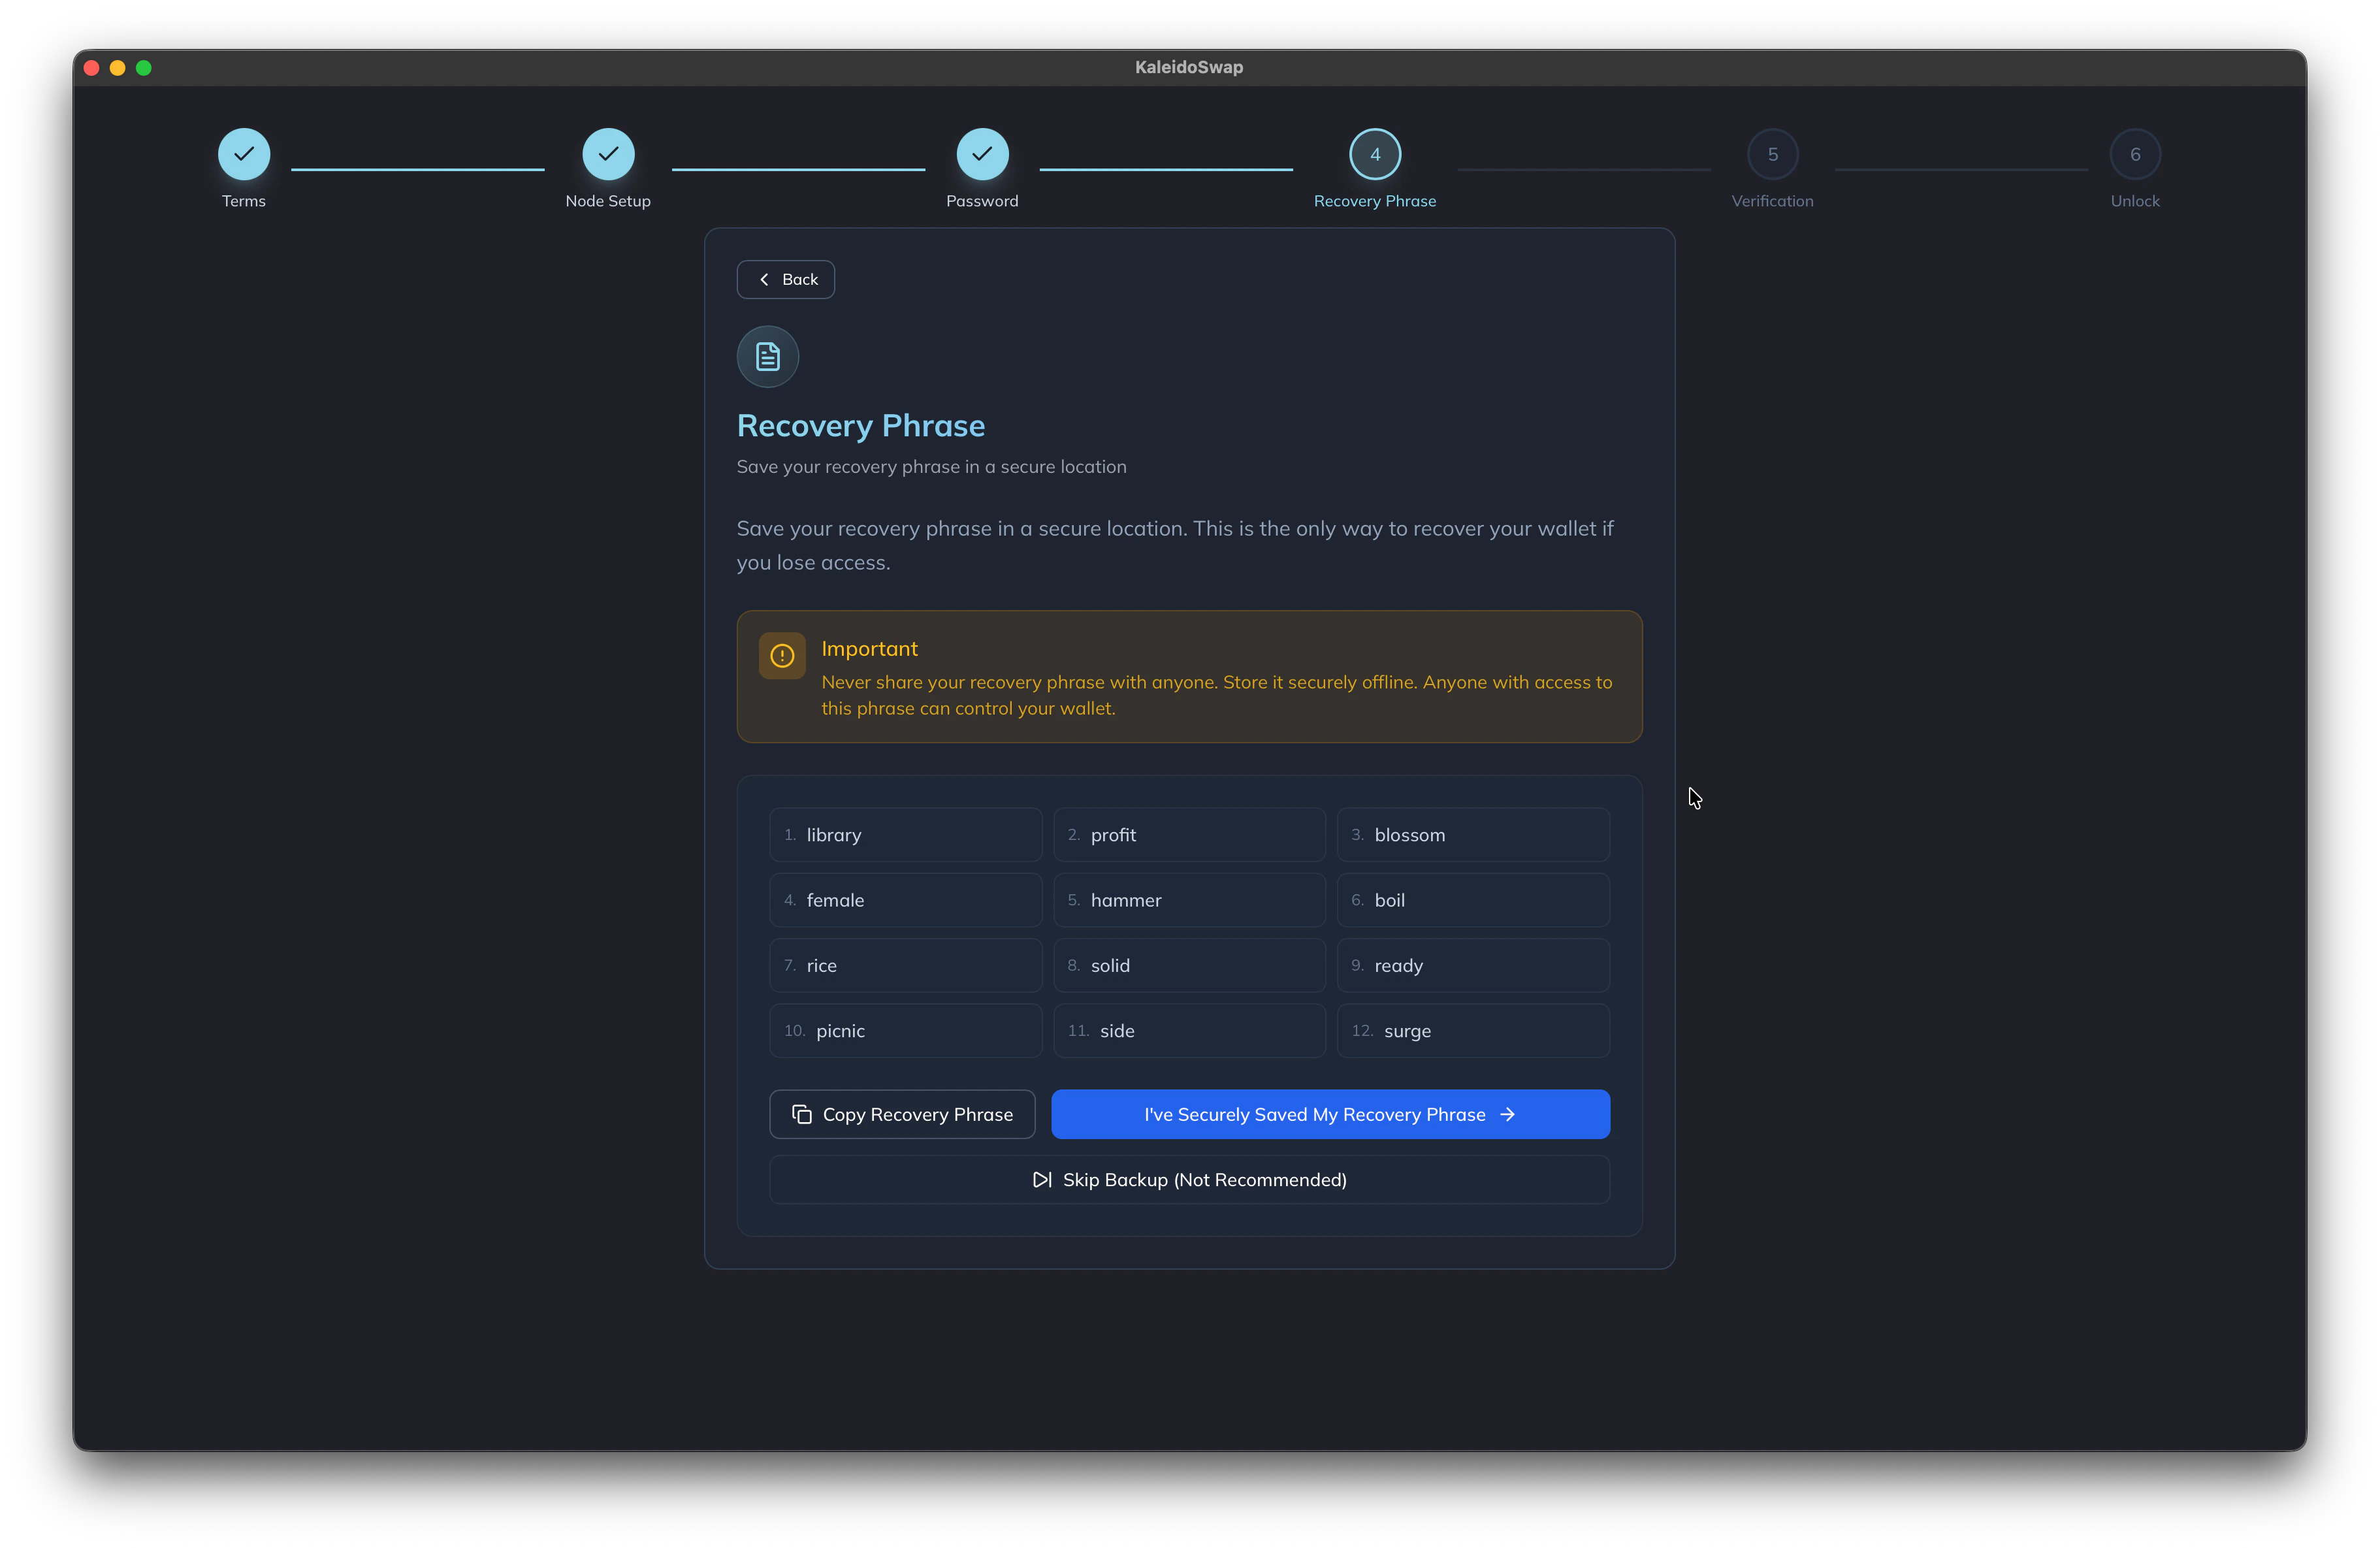Click the skip icon beside Skip Backup
Image resolution: width=2380 pixels, height=1548 pixels.
(1041, 1180)
